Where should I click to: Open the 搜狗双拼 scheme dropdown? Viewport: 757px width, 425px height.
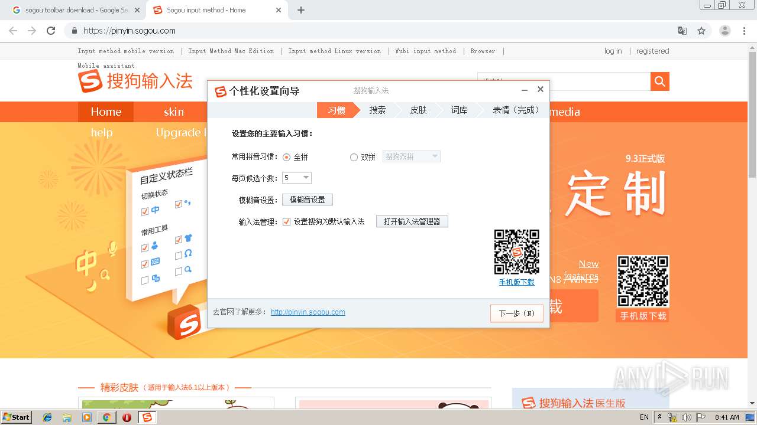[412, 156]
